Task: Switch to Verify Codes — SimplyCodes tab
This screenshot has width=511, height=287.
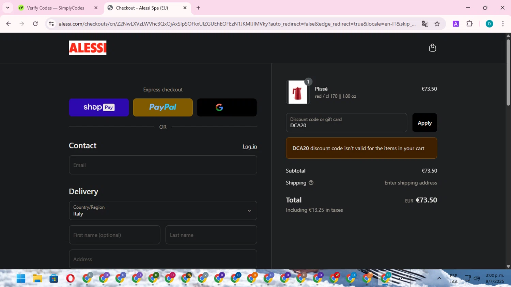Action: coord(56,8)
